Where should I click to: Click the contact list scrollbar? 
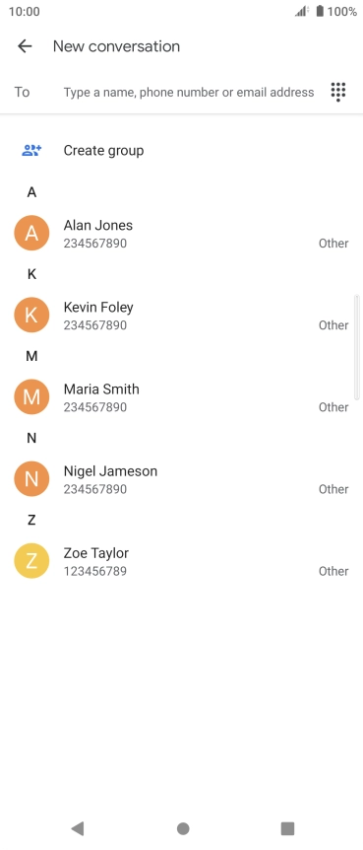pyautogui.click(x=356, y=347)
